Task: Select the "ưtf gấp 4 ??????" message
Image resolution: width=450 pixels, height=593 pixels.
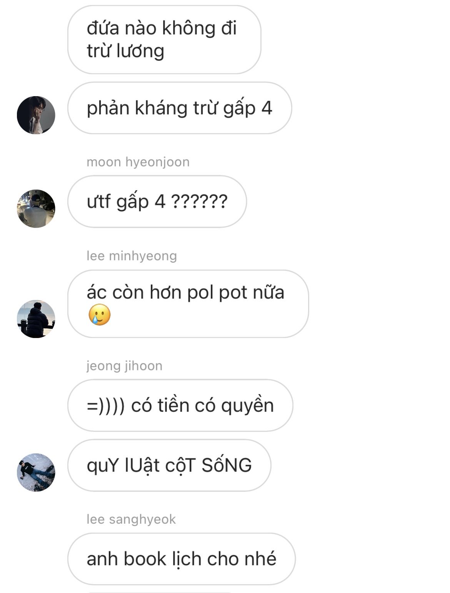Action: tap(157, 202)
